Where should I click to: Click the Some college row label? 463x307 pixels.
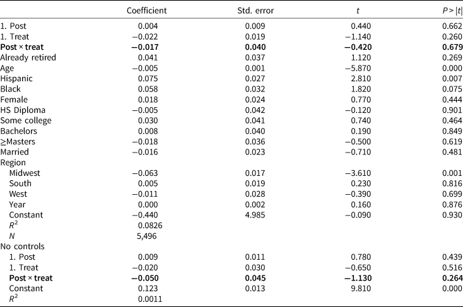(26, 121)
